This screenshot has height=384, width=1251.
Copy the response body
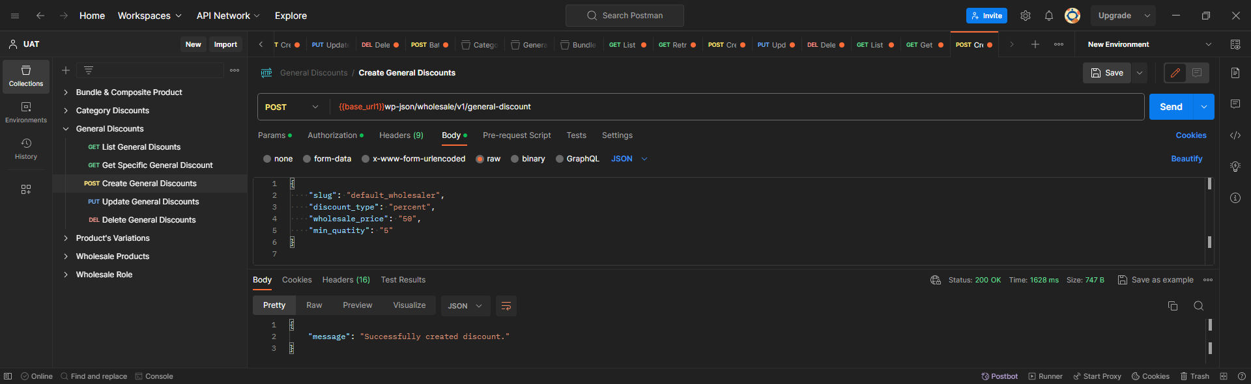point(1173,306)
